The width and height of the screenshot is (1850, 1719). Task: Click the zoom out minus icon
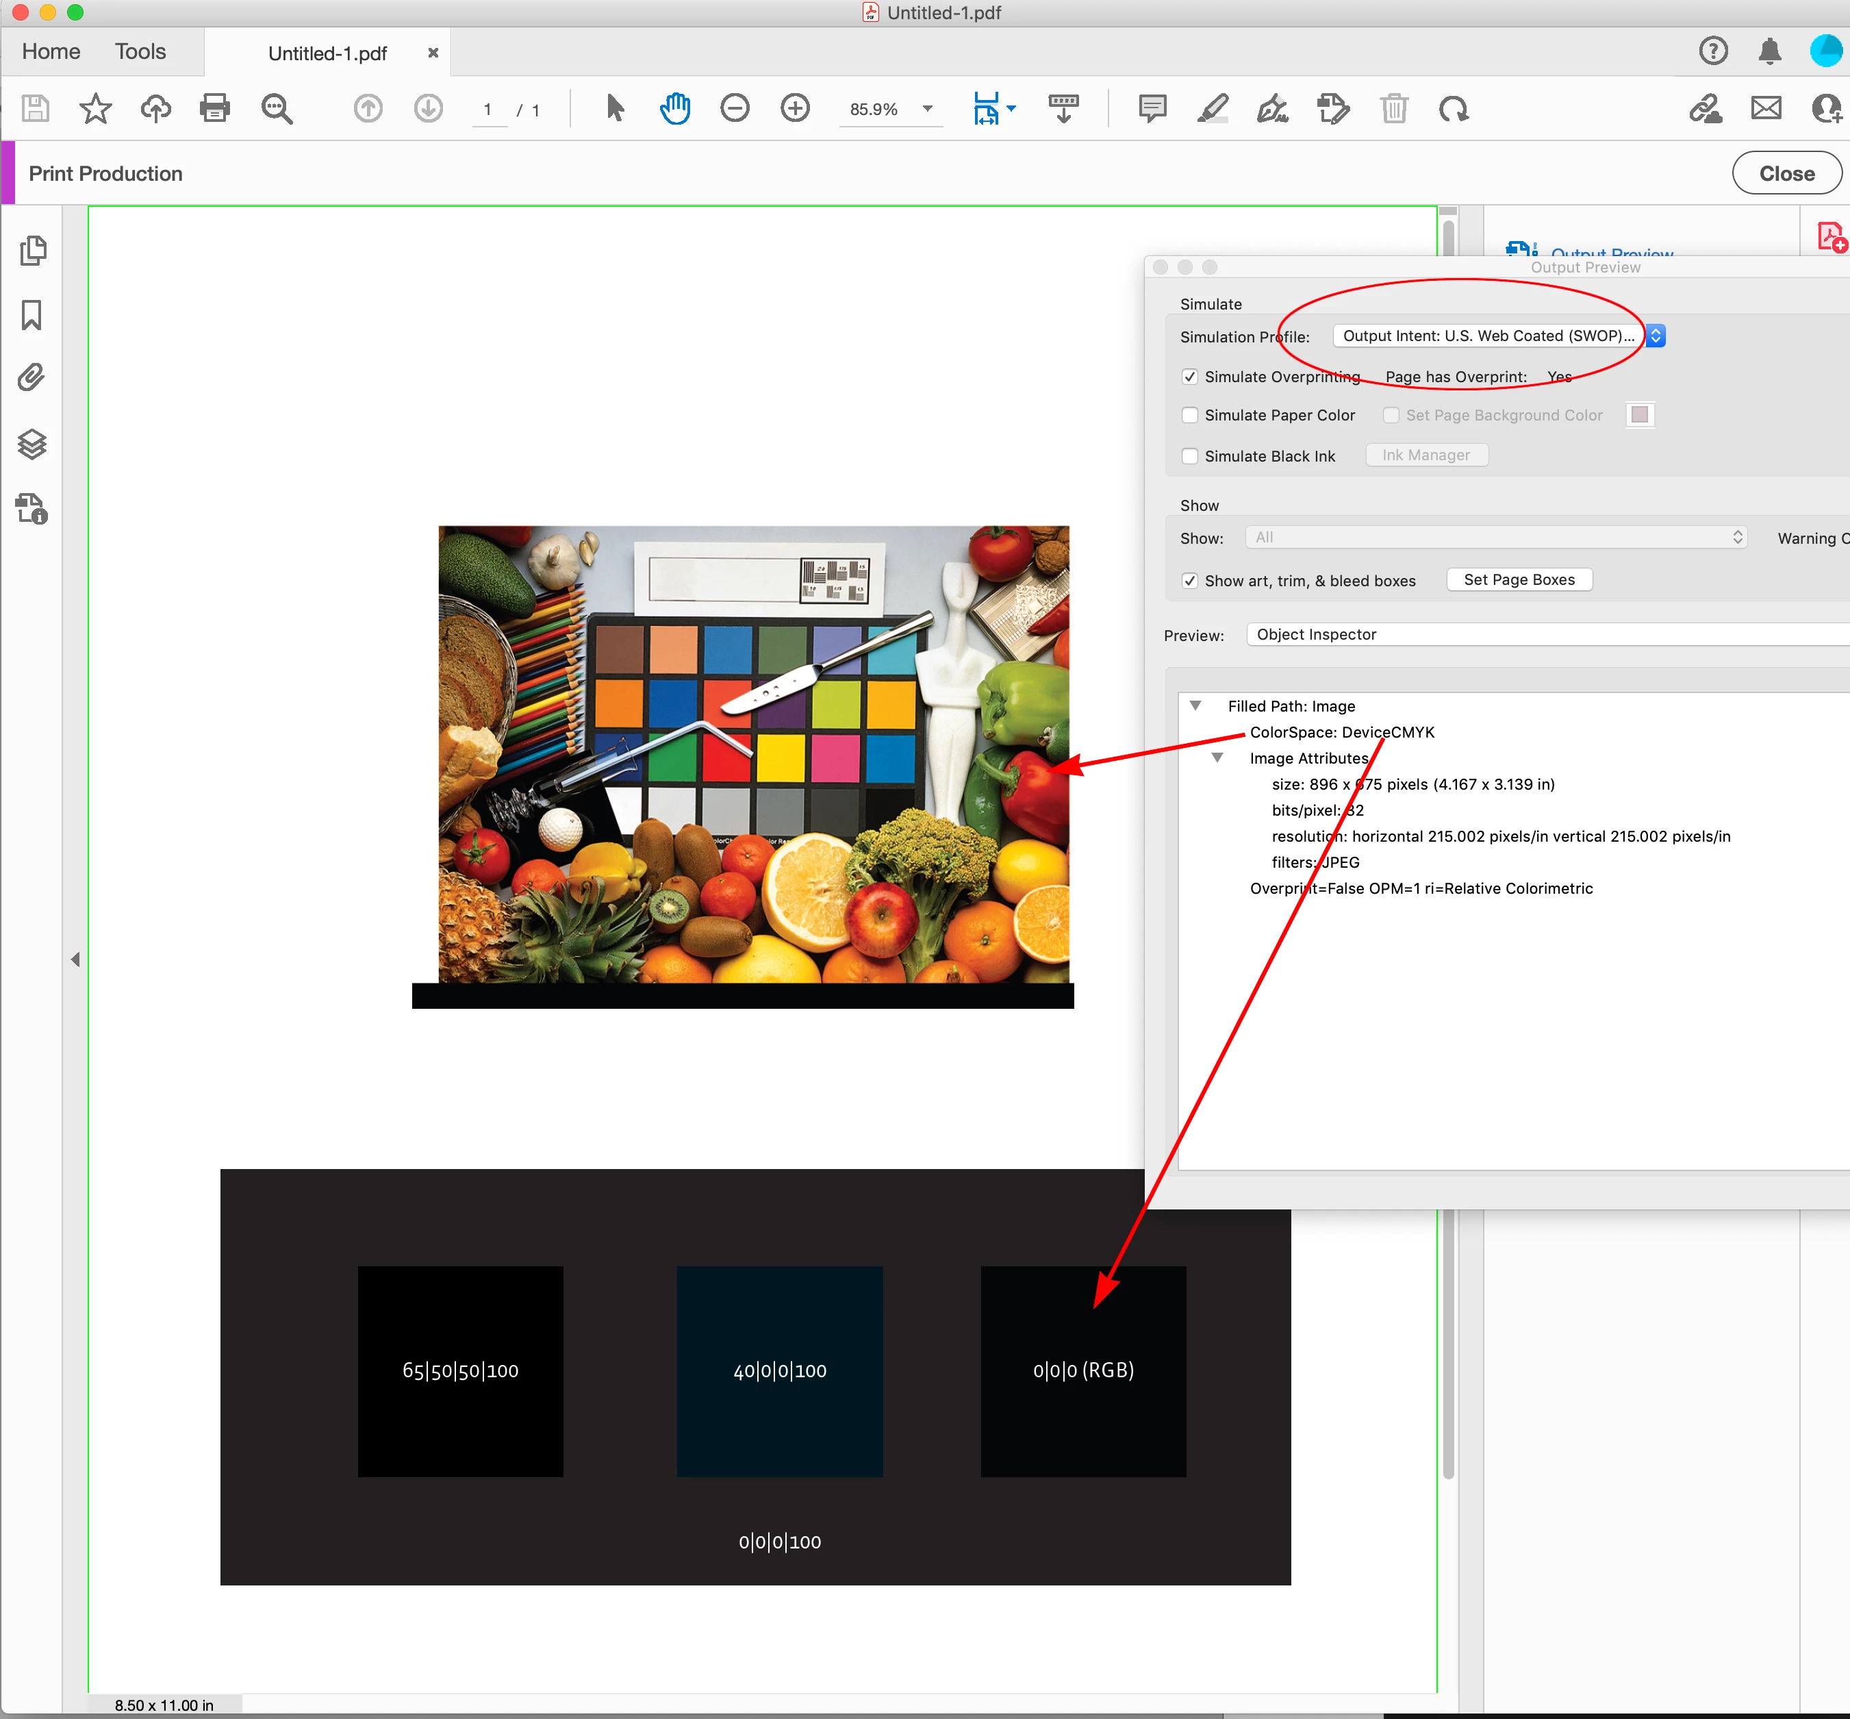coord(734,109)
